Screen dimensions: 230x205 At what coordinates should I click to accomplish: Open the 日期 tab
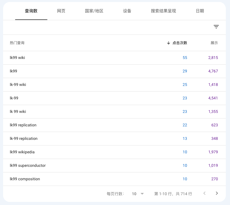pos(200,11)
